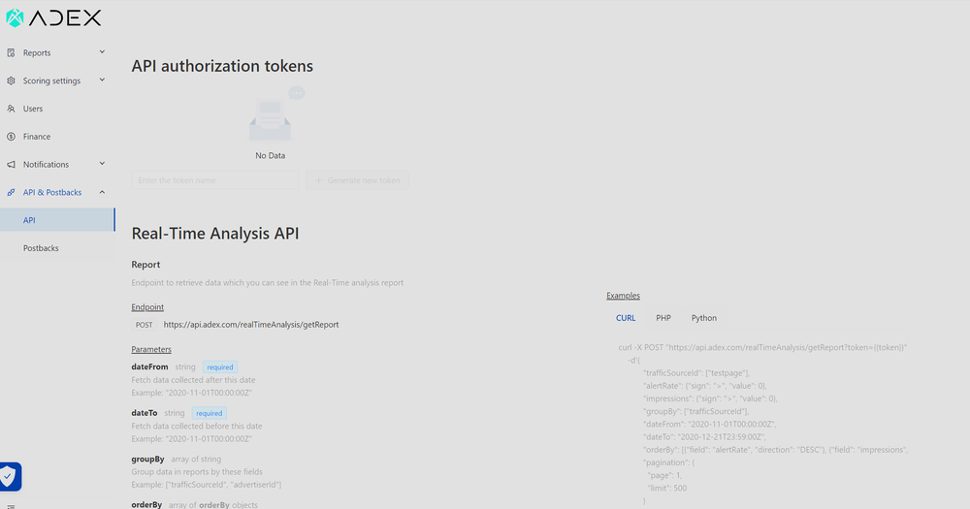Click the Scoring settings gear icon
This screenshot has width=970, height=509.
pyautogui.click(x=11, y=81)
